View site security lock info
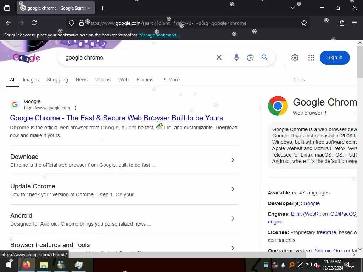The width and height of the screenshot is (363, 272). tap(82, 23)
